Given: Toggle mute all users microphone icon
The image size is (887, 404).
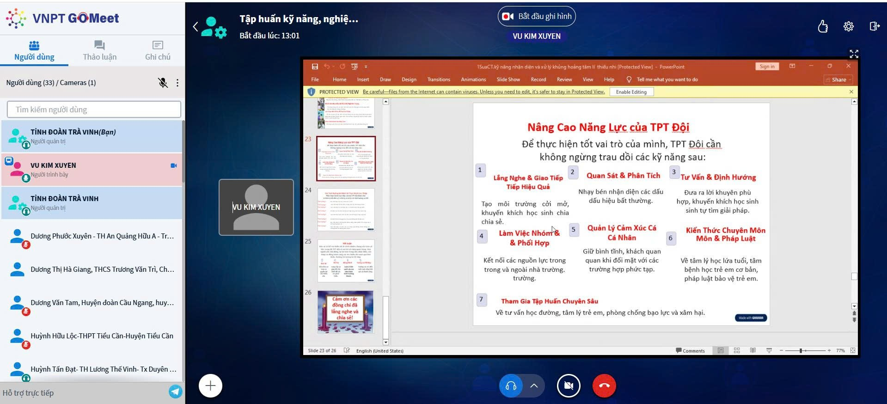Looking at the screenshot, I should click(x=163, y=83).
